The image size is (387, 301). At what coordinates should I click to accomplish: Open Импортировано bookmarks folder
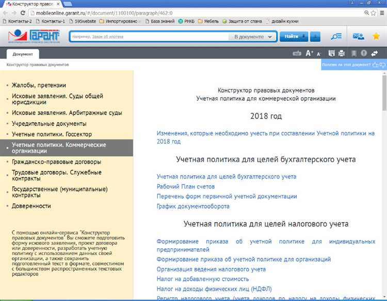(119, 21)
